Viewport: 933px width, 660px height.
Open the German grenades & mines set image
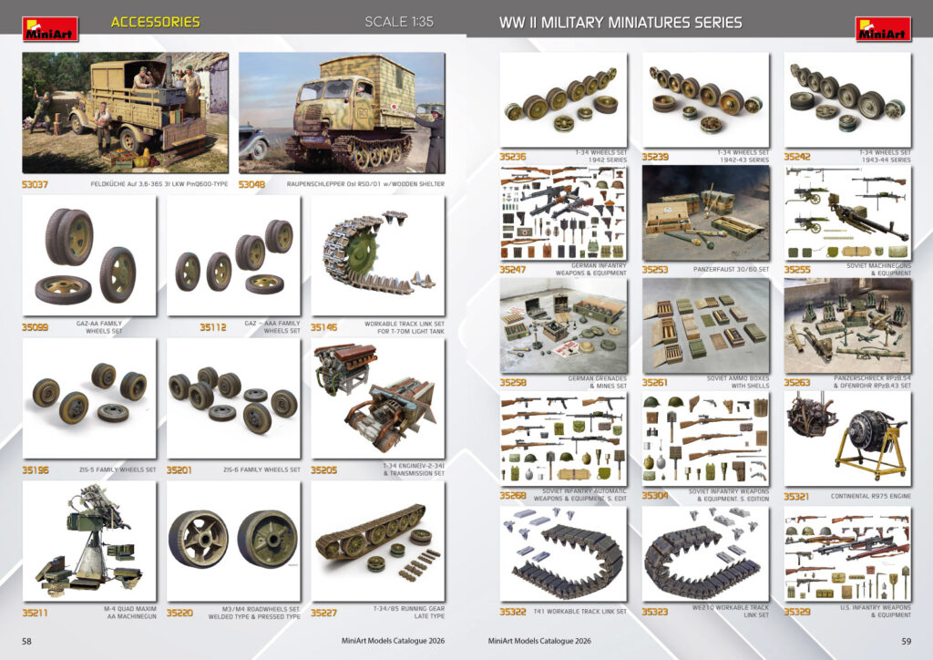(563, 326)
